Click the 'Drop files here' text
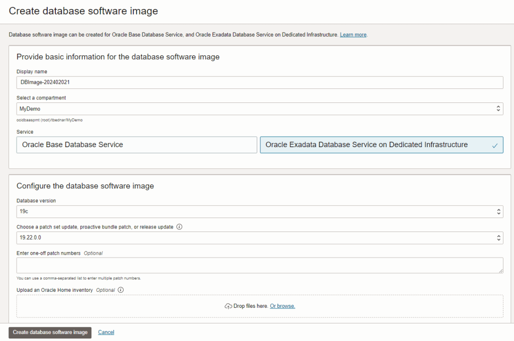Screen dimensions: 514x341 pos(251,306)
